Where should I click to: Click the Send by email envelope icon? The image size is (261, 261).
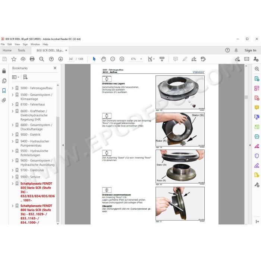[x=247, y=59]
